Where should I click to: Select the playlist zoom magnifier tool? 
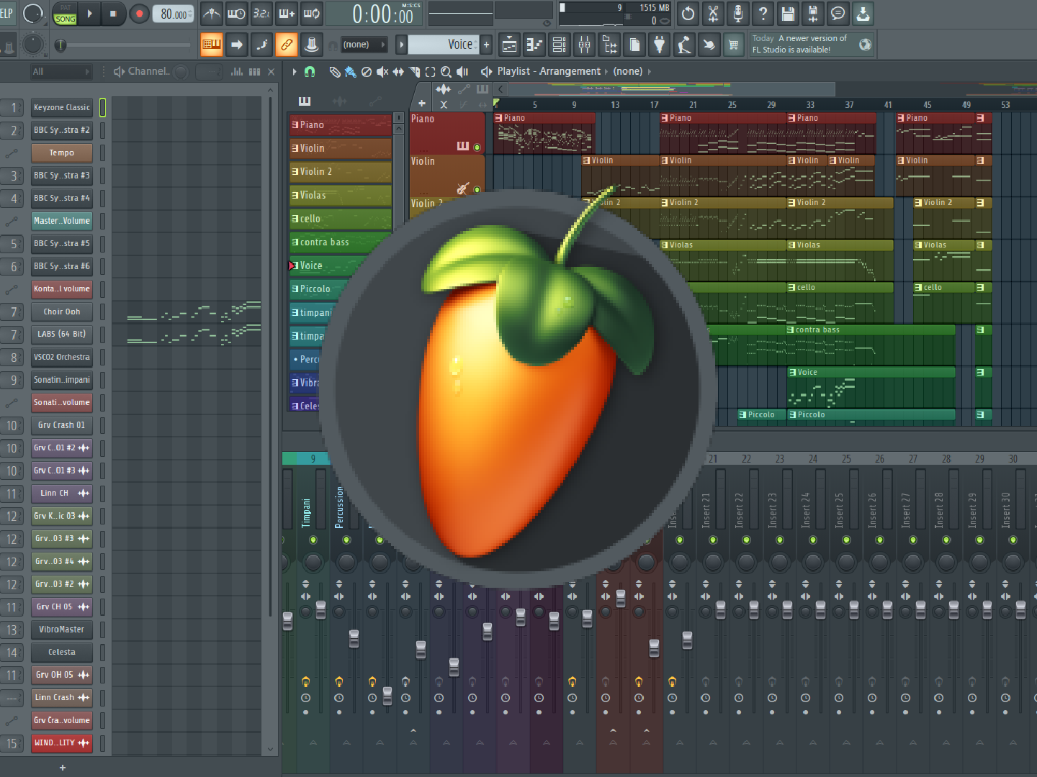[446, 71]
